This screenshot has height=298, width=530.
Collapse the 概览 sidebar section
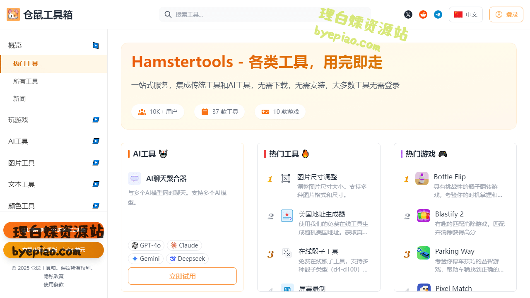[96, 46]
